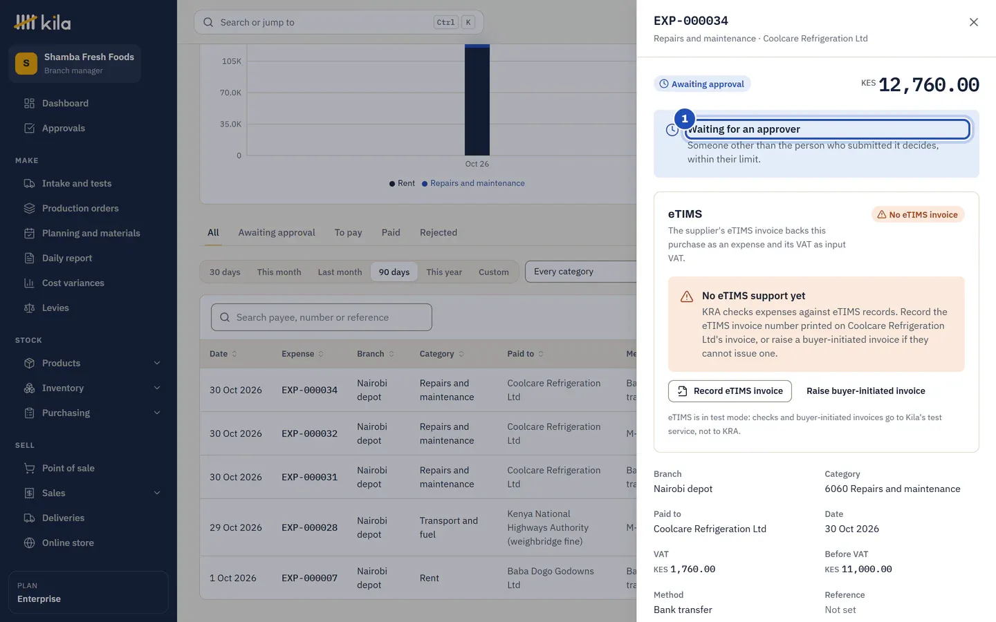Select the 30 days range option
This screenshot has width=996, height=622.
pos(225,272)
